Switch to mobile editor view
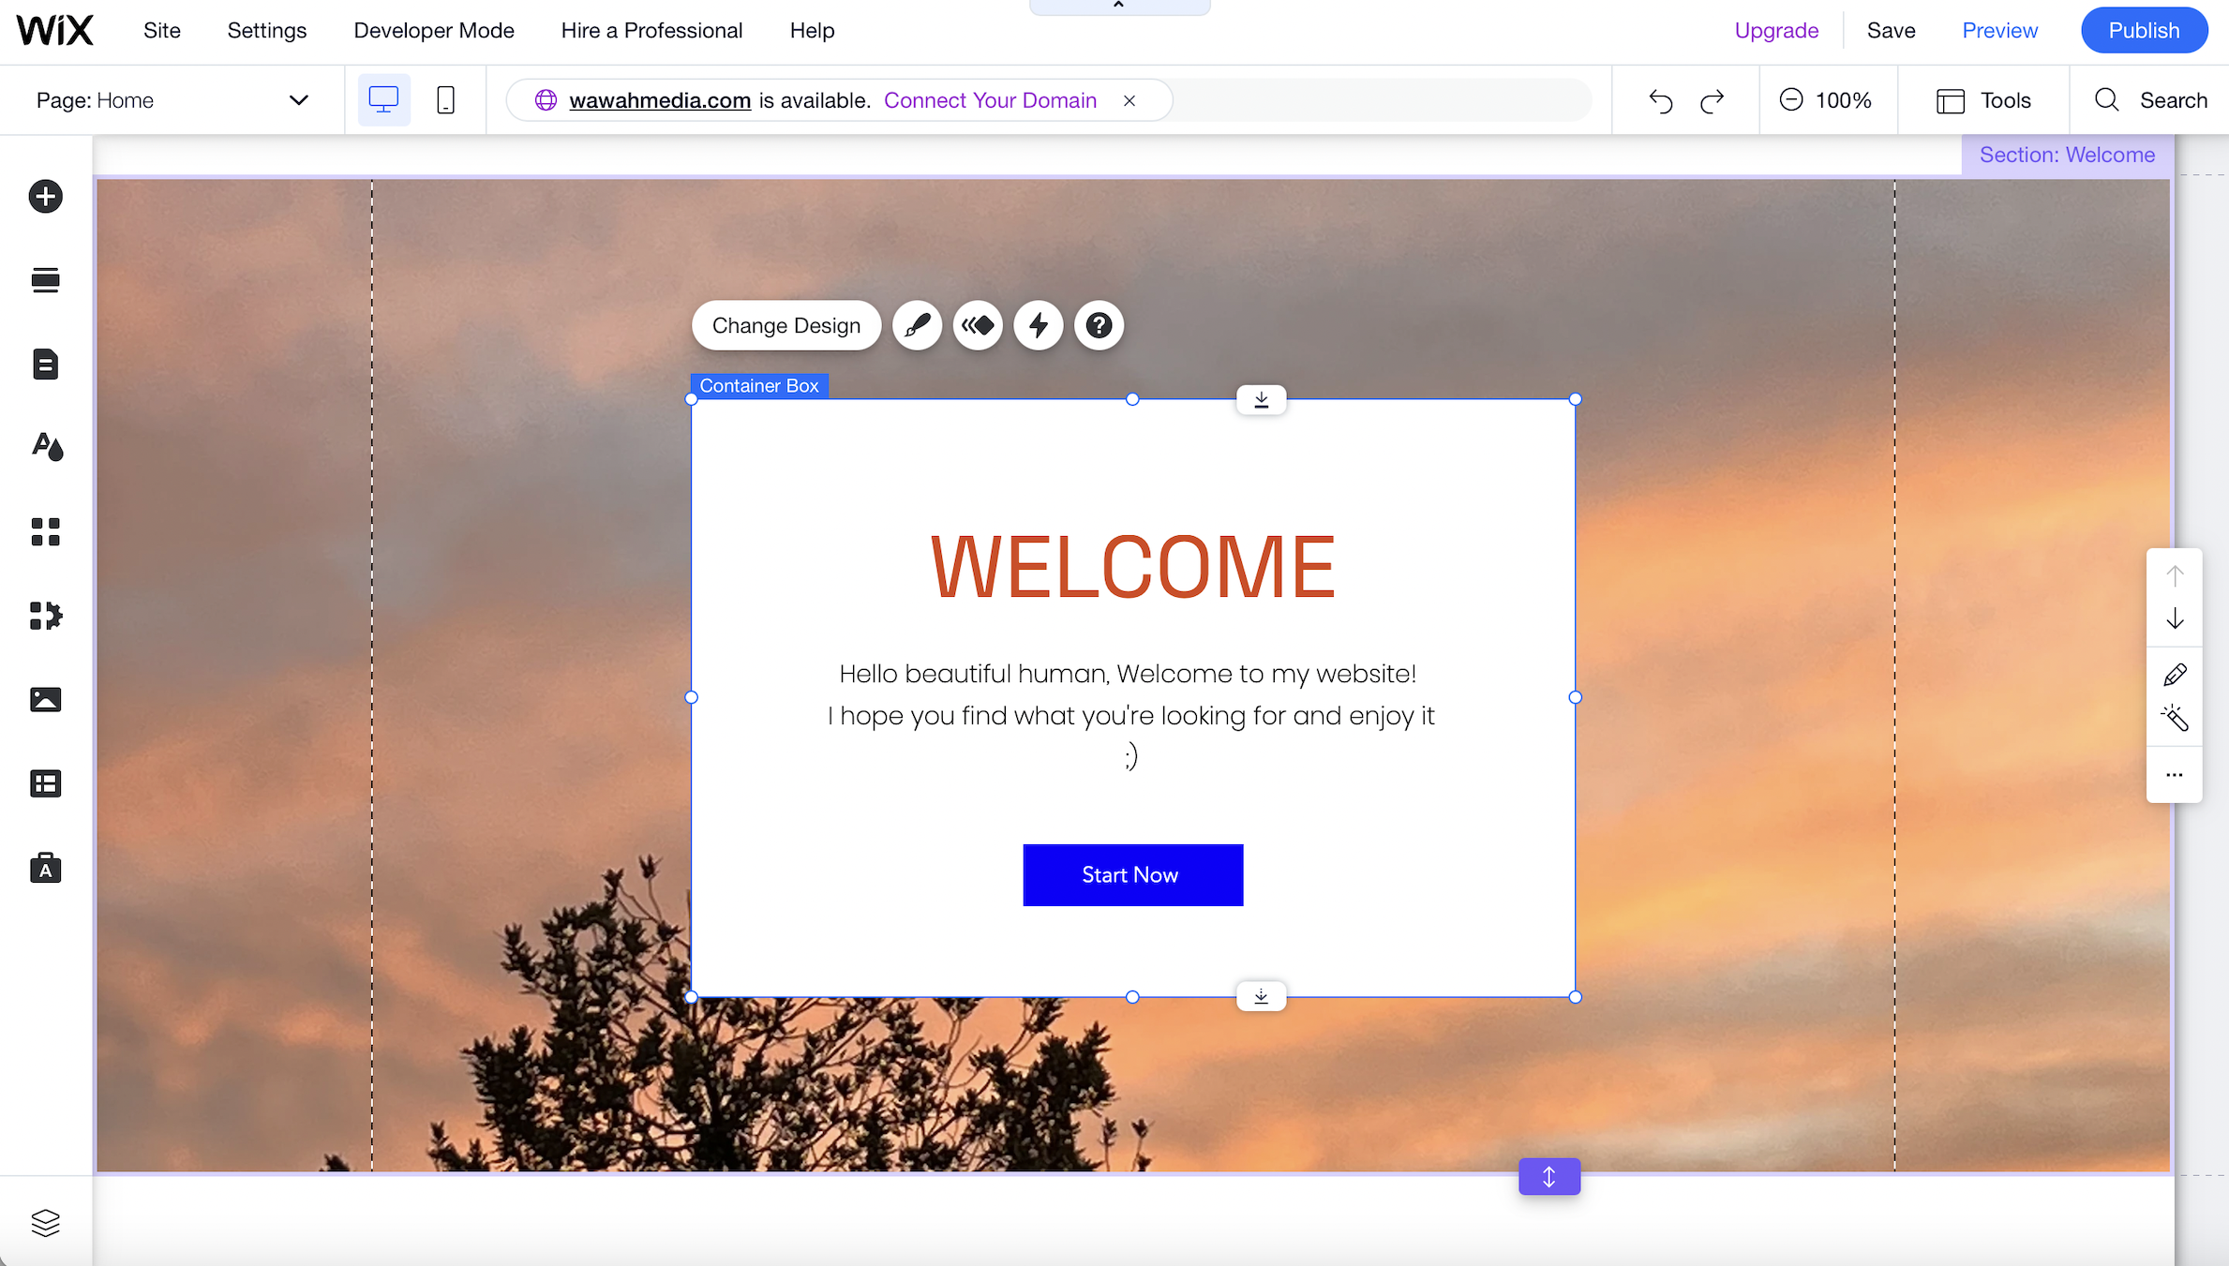 pos(446,100)
